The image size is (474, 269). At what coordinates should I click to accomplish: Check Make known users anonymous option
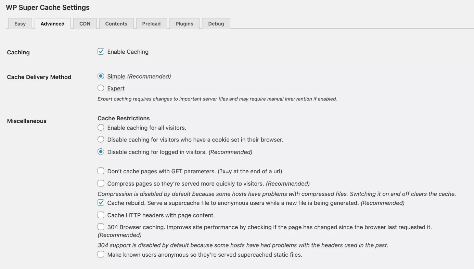[x=101, y=254]
